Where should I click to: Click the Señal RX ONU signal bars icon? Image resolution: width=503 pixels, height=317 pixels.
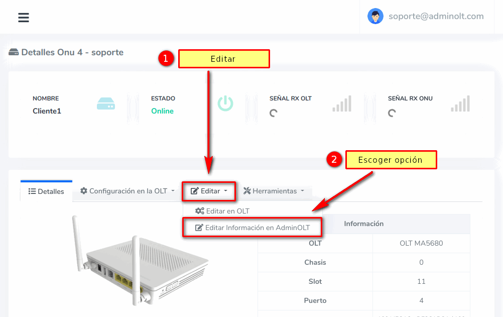point(460,104)
